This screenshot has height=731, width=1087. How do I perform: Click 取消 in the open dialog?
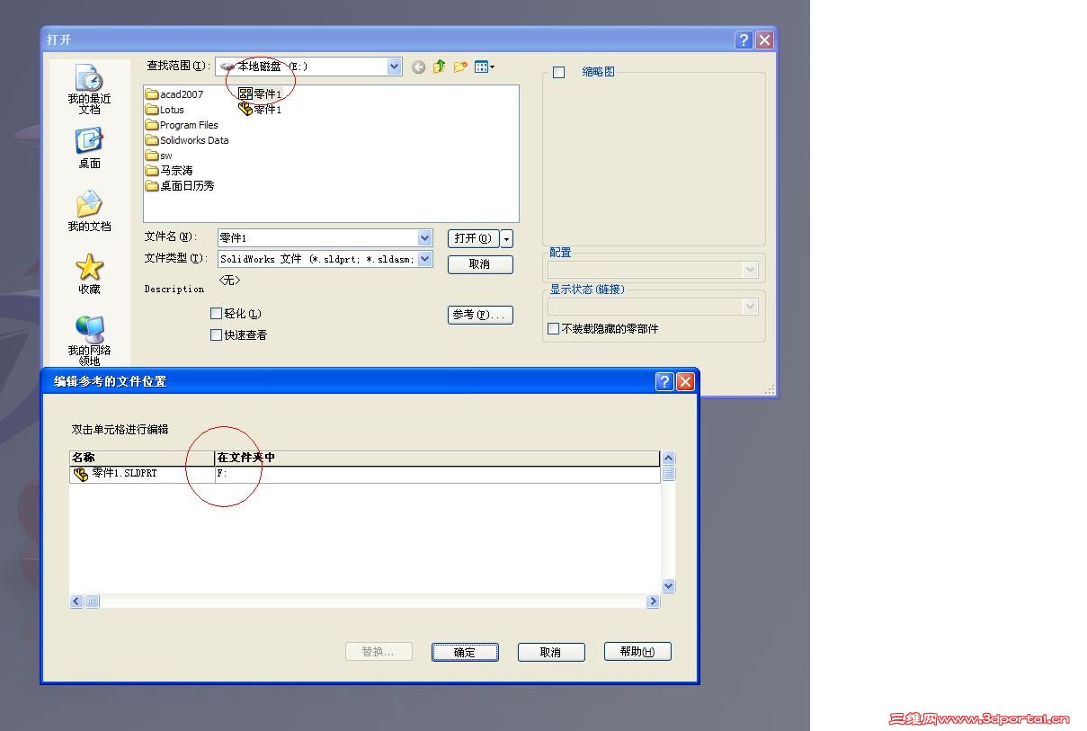click(x=480, y=264)
